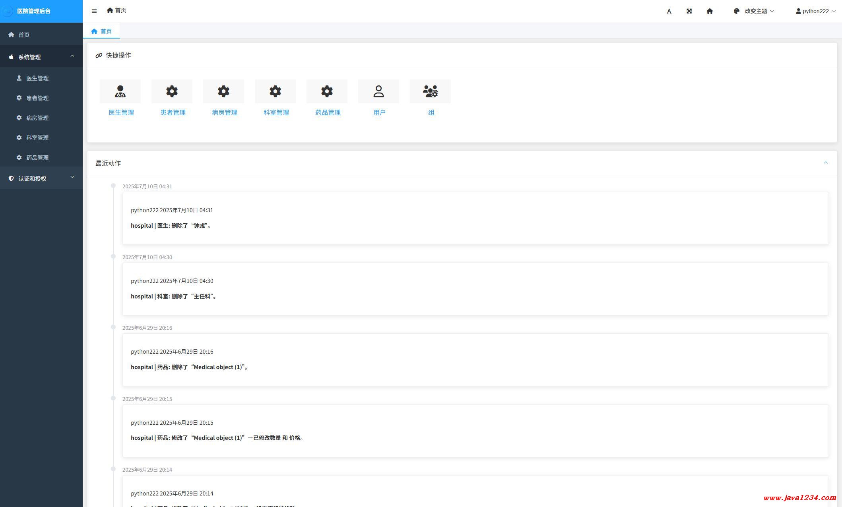Collapse the system management menu

coord(41,57)
